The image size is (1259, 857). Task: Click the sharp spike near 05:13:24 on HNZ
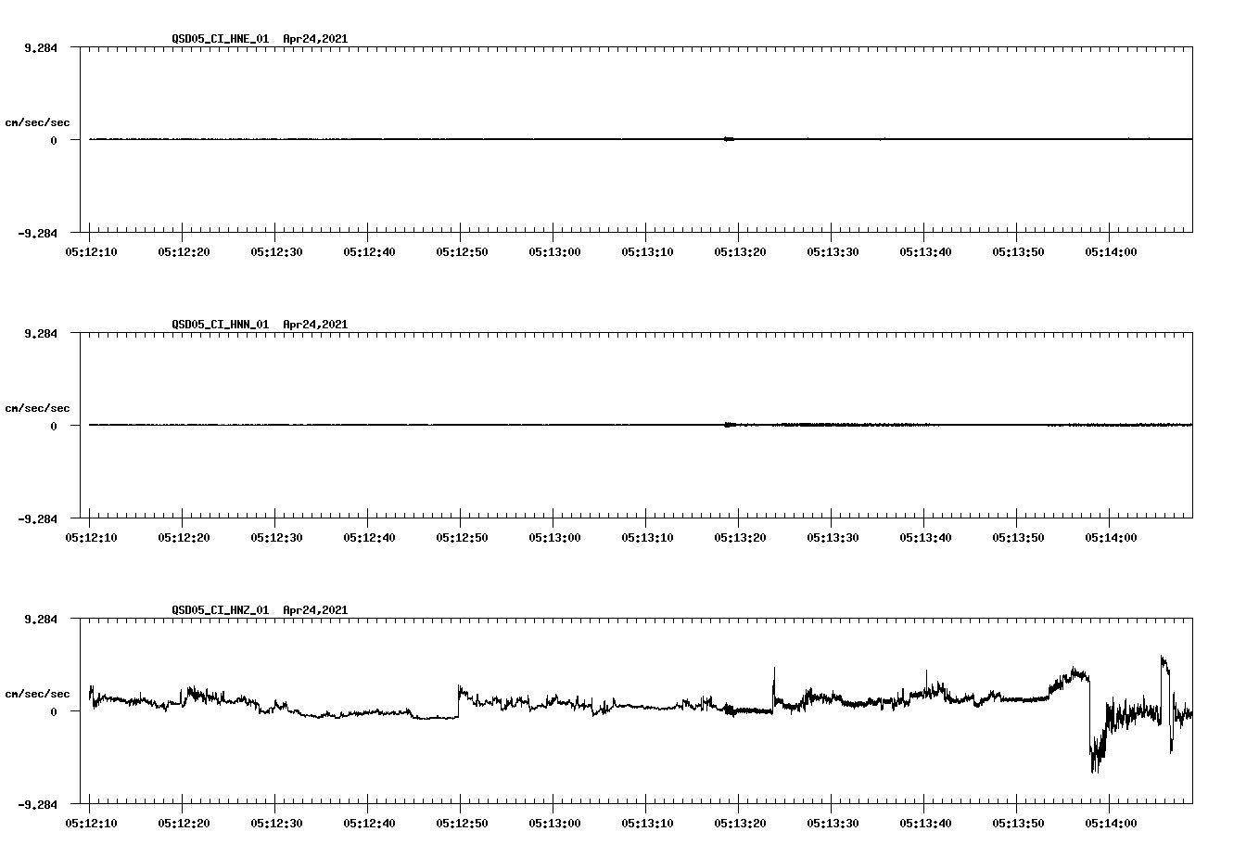point(774,672)
